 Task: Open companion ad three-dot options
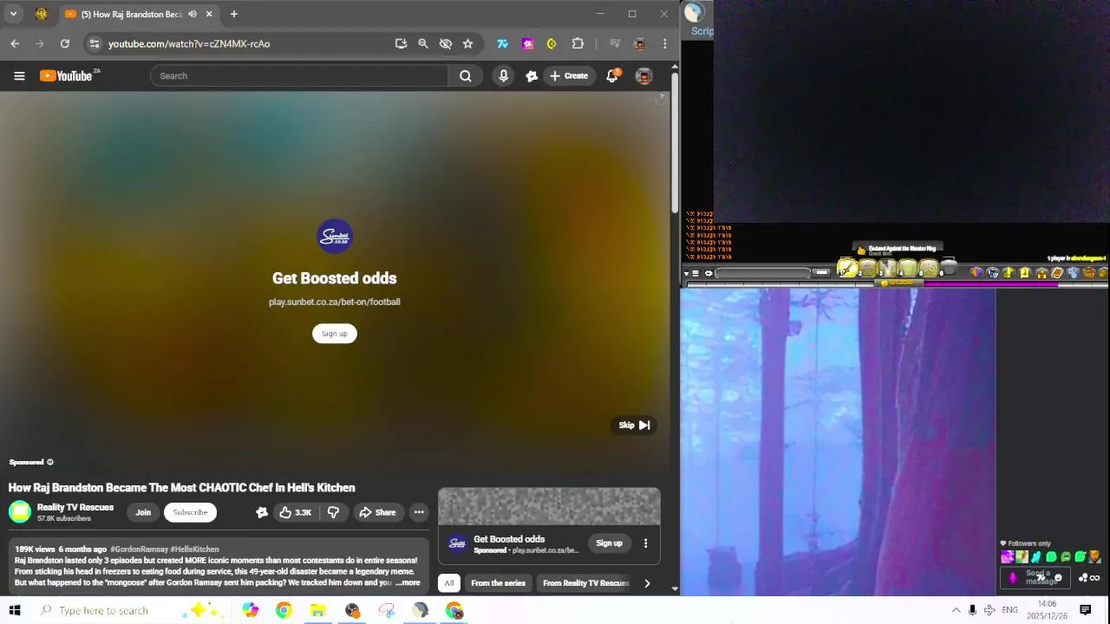(x=645, y=544)
